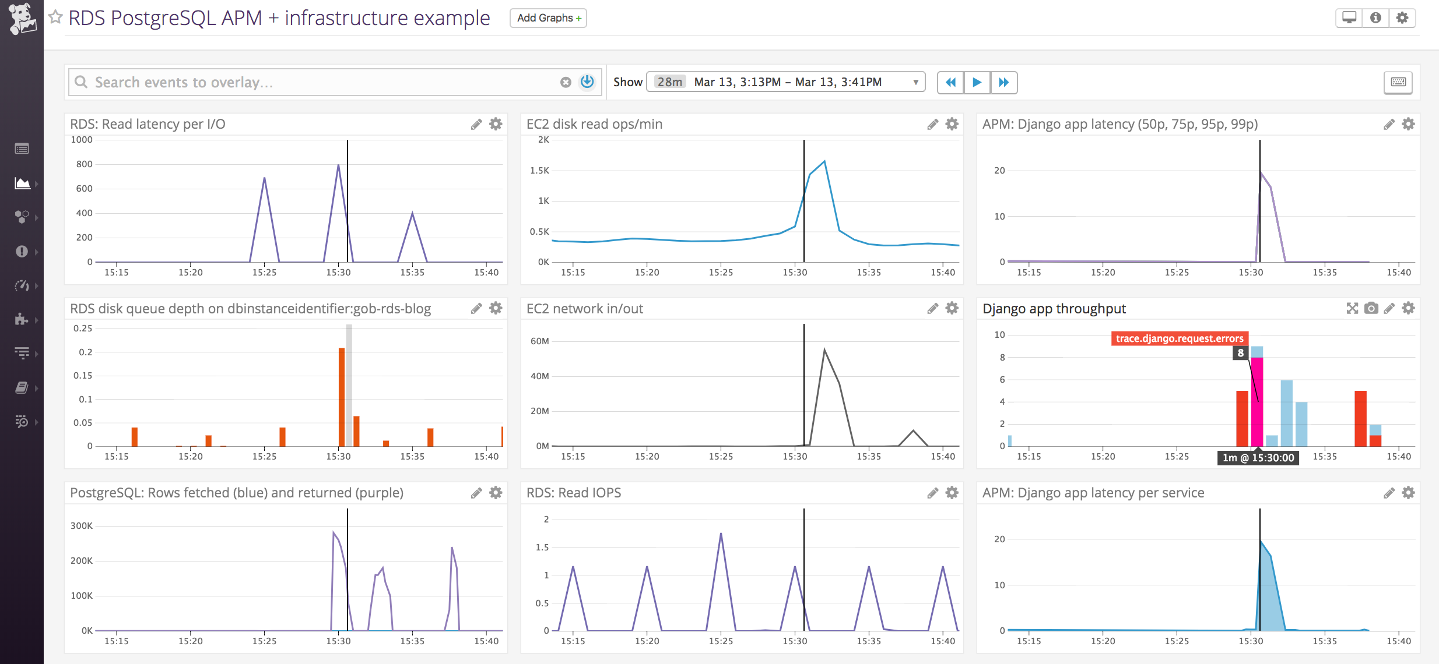Expand the Logs sidebar item chevron

click(x=37, y=354)
